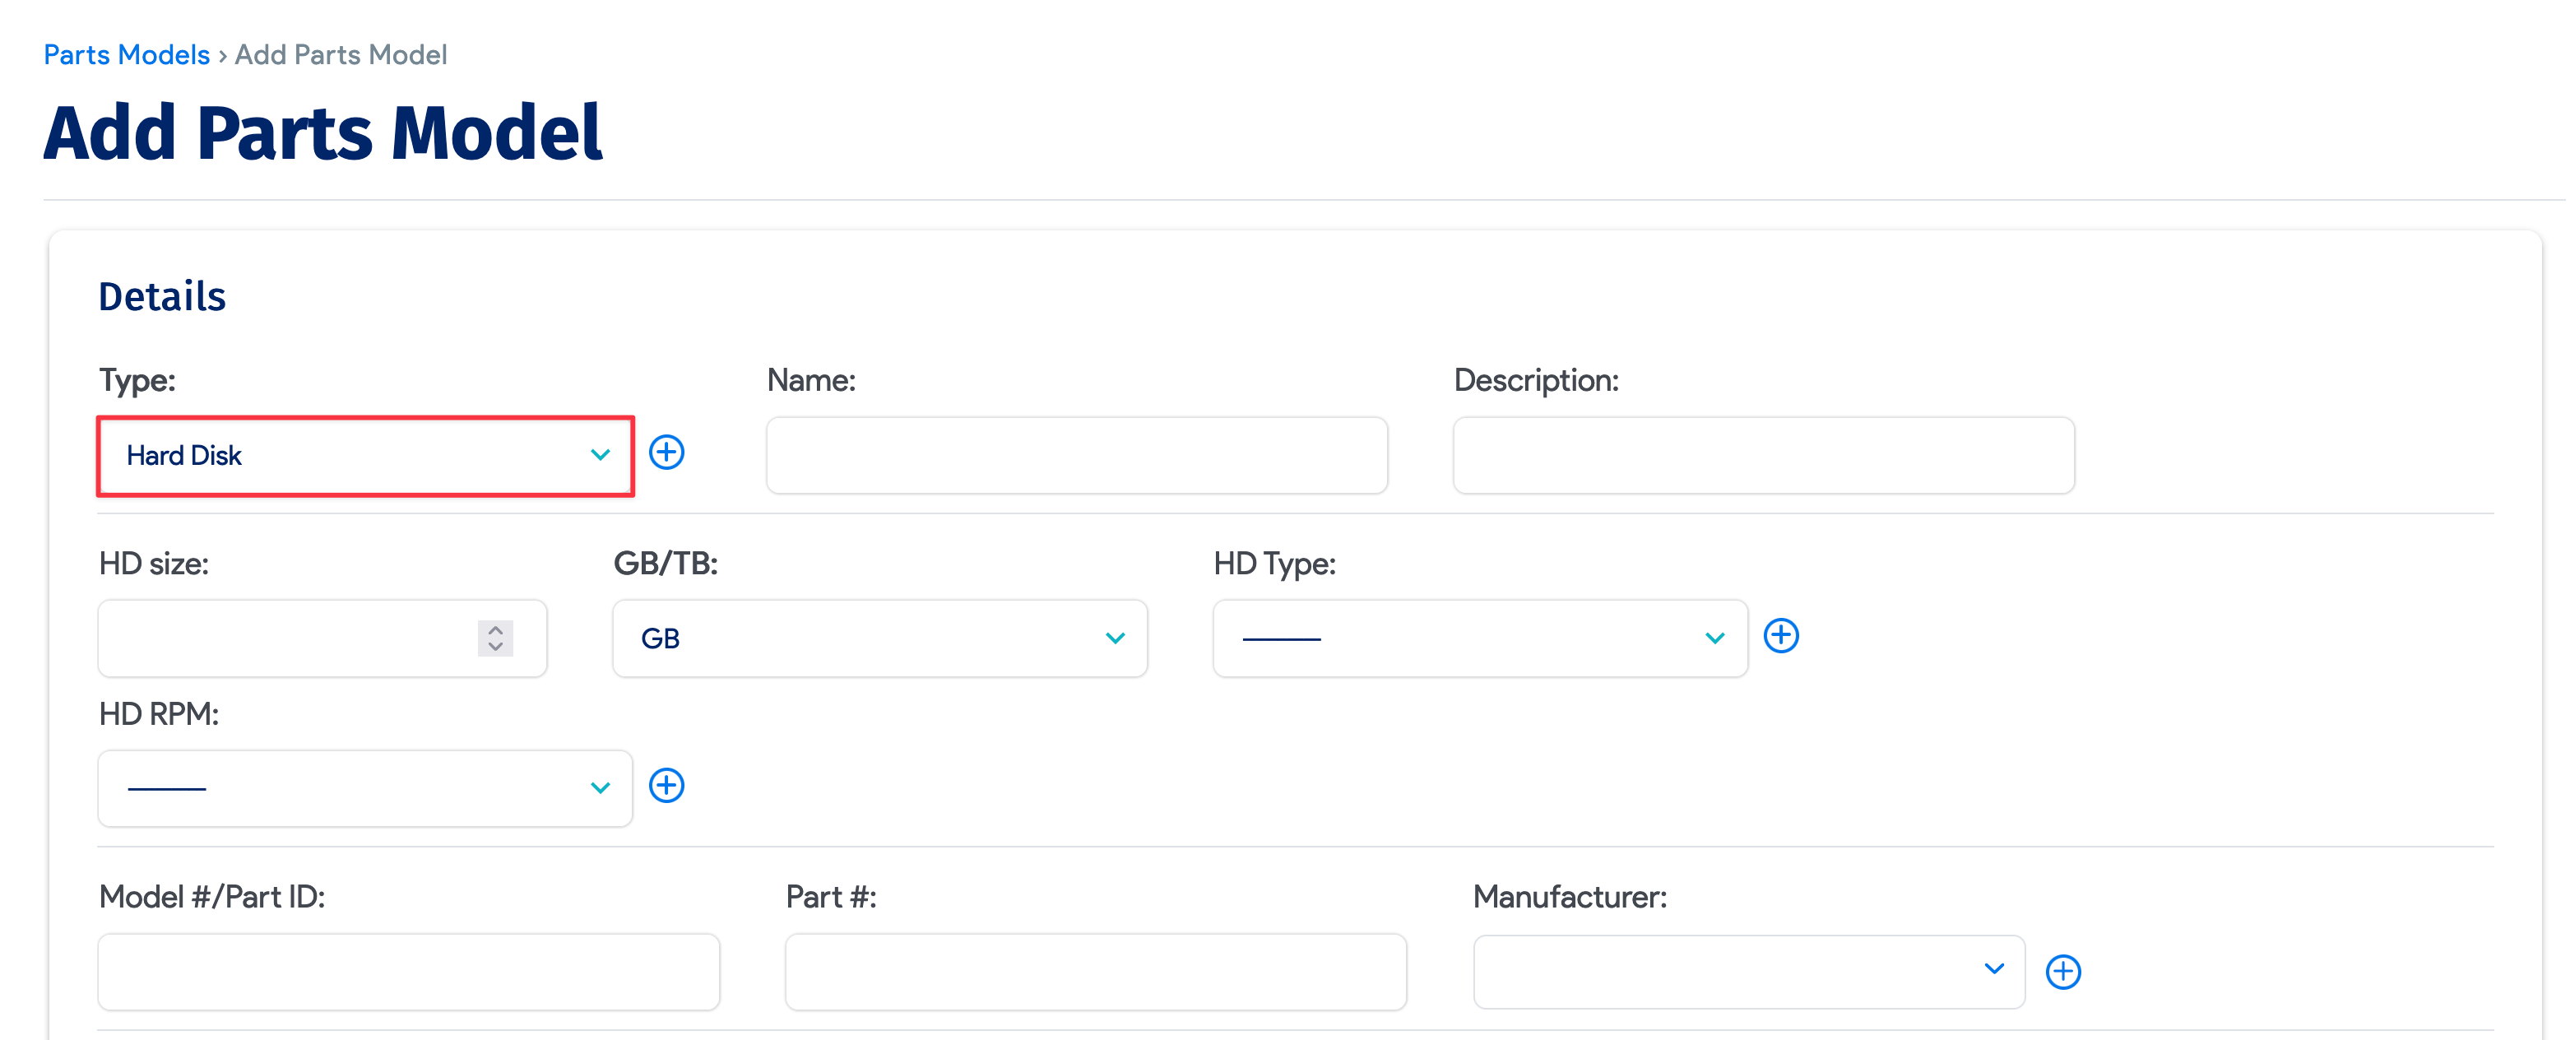
Task: Click into the Part # field
Action: (1094, 971)
